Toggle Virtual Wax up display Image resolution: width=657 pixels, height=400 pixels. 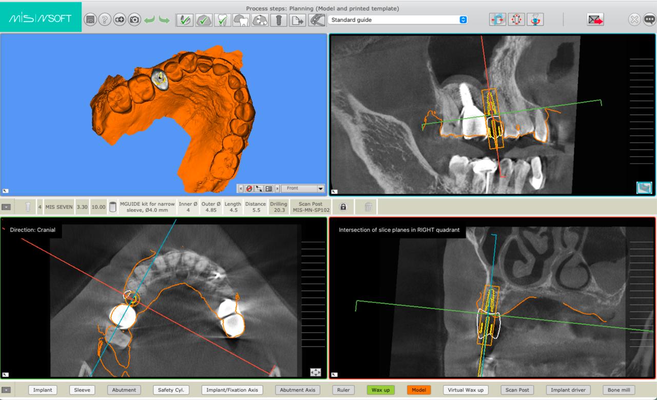pos(466,390)
